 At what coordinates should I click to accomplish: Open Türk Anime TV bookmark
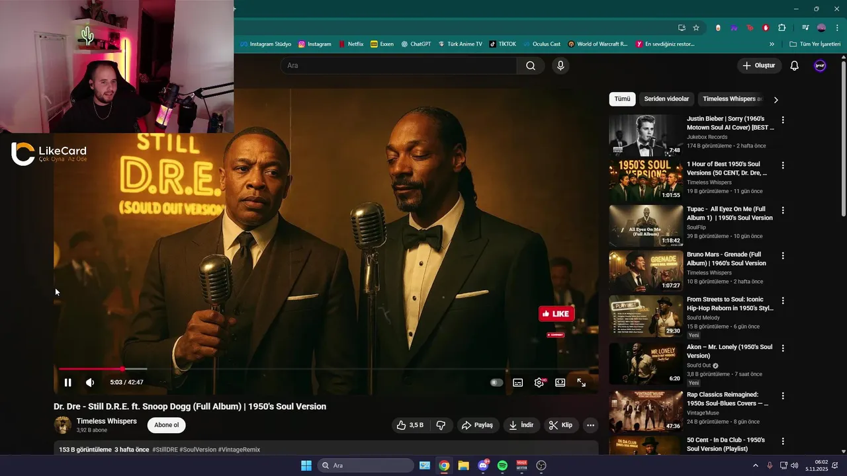point(460,44)
